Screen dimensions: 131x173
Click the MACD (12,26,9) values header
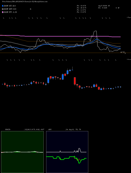pos(25,129)
